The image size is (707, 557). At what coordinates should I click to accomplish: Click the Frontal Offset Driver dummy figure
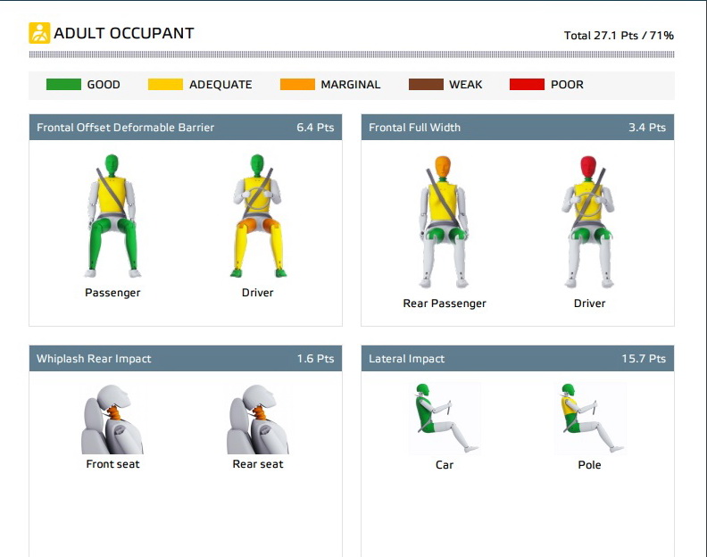click(x=257, y=216)
